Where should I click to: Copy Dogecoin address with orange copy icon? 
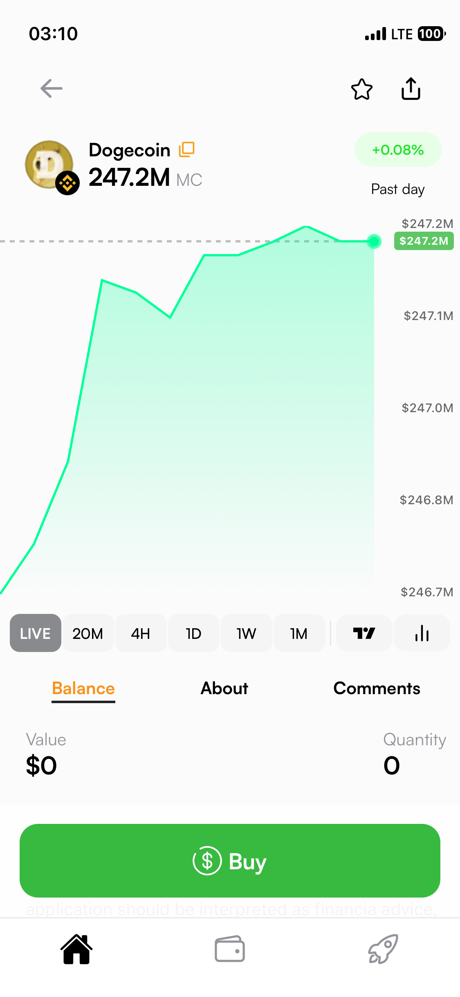(186, 149)
